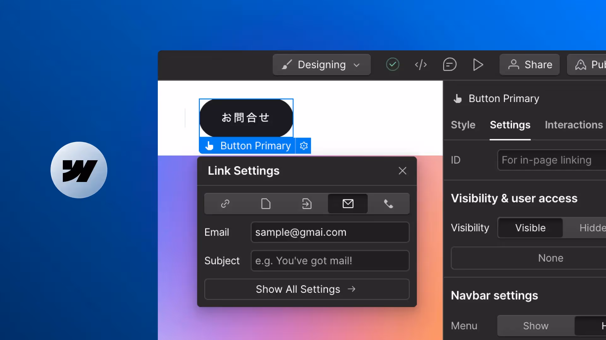Select the Phone link type icon
This screenshot has height=340, width=606.
pyautogui.click(x=389, y=204)
